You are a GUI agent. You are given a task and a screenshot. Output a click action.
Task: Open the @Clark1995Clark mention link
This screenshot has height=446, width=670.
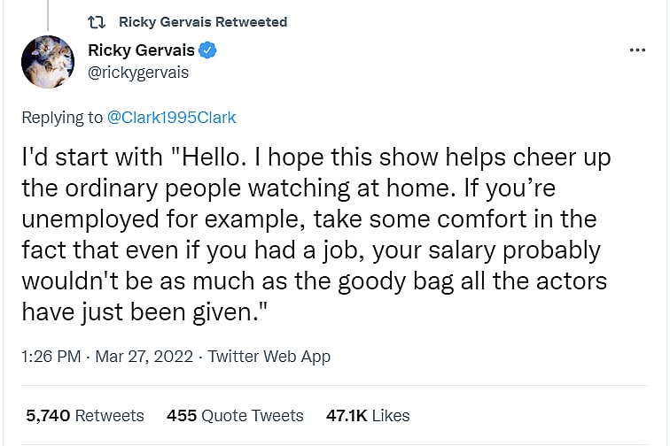pyautogui.click(x=172, y=117)
